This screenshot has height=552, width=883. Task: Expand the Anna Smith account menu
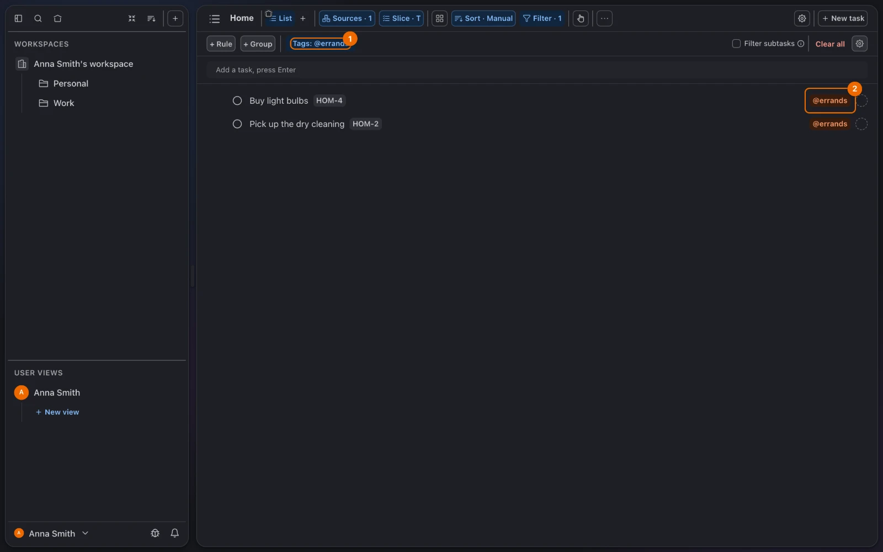(51, 533)
